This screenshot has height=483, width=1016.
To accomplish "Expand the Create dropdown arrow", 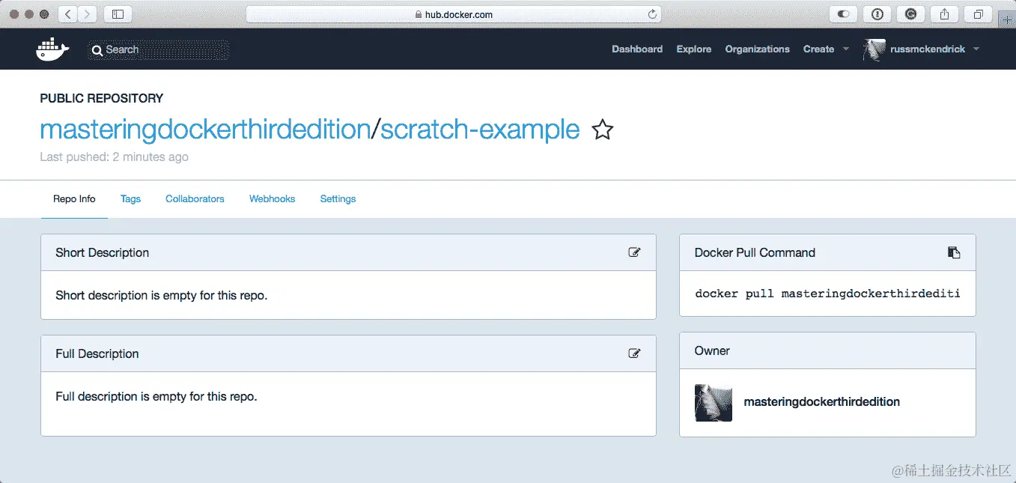I will point(846,49).
